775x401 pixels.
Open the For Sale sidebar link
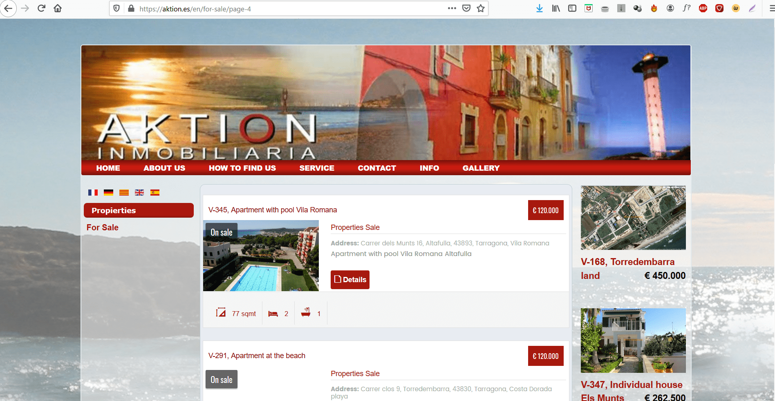point(103,227)
